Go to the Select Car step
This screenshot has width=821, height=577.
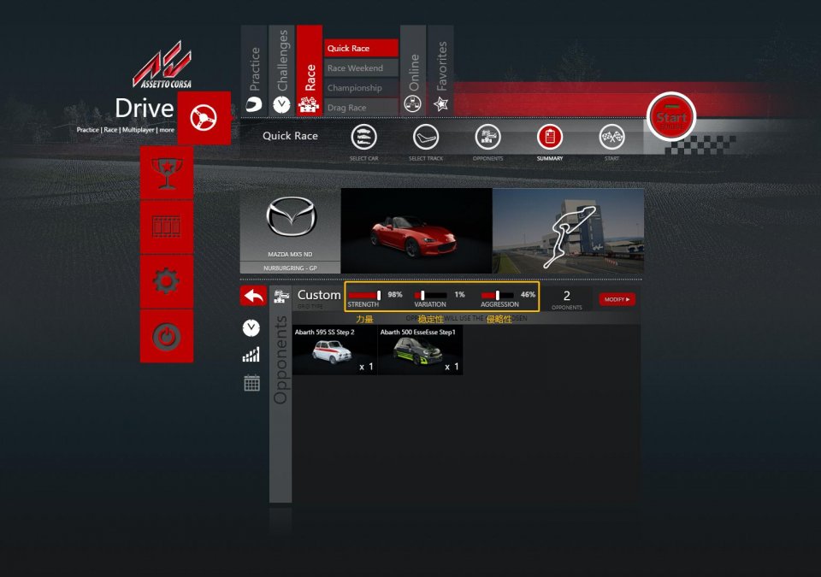coord(364,137)
